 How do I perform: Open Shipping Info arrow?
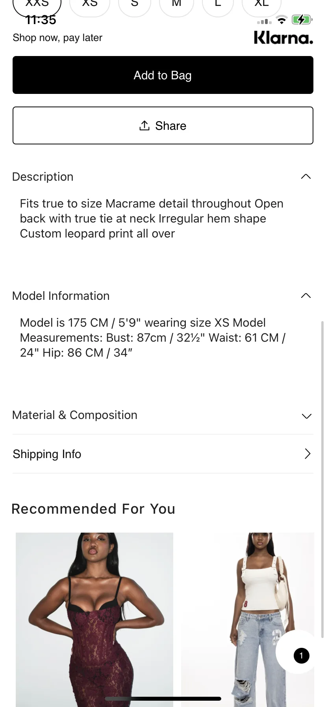pos(307,454)
